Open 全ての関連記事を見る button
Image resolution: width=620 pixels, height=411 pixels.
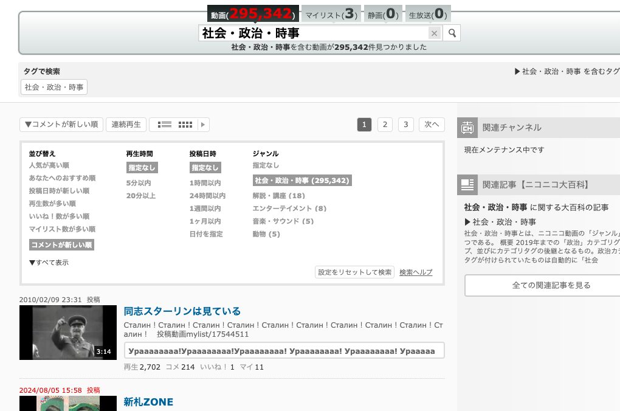(x=542, y=285)
